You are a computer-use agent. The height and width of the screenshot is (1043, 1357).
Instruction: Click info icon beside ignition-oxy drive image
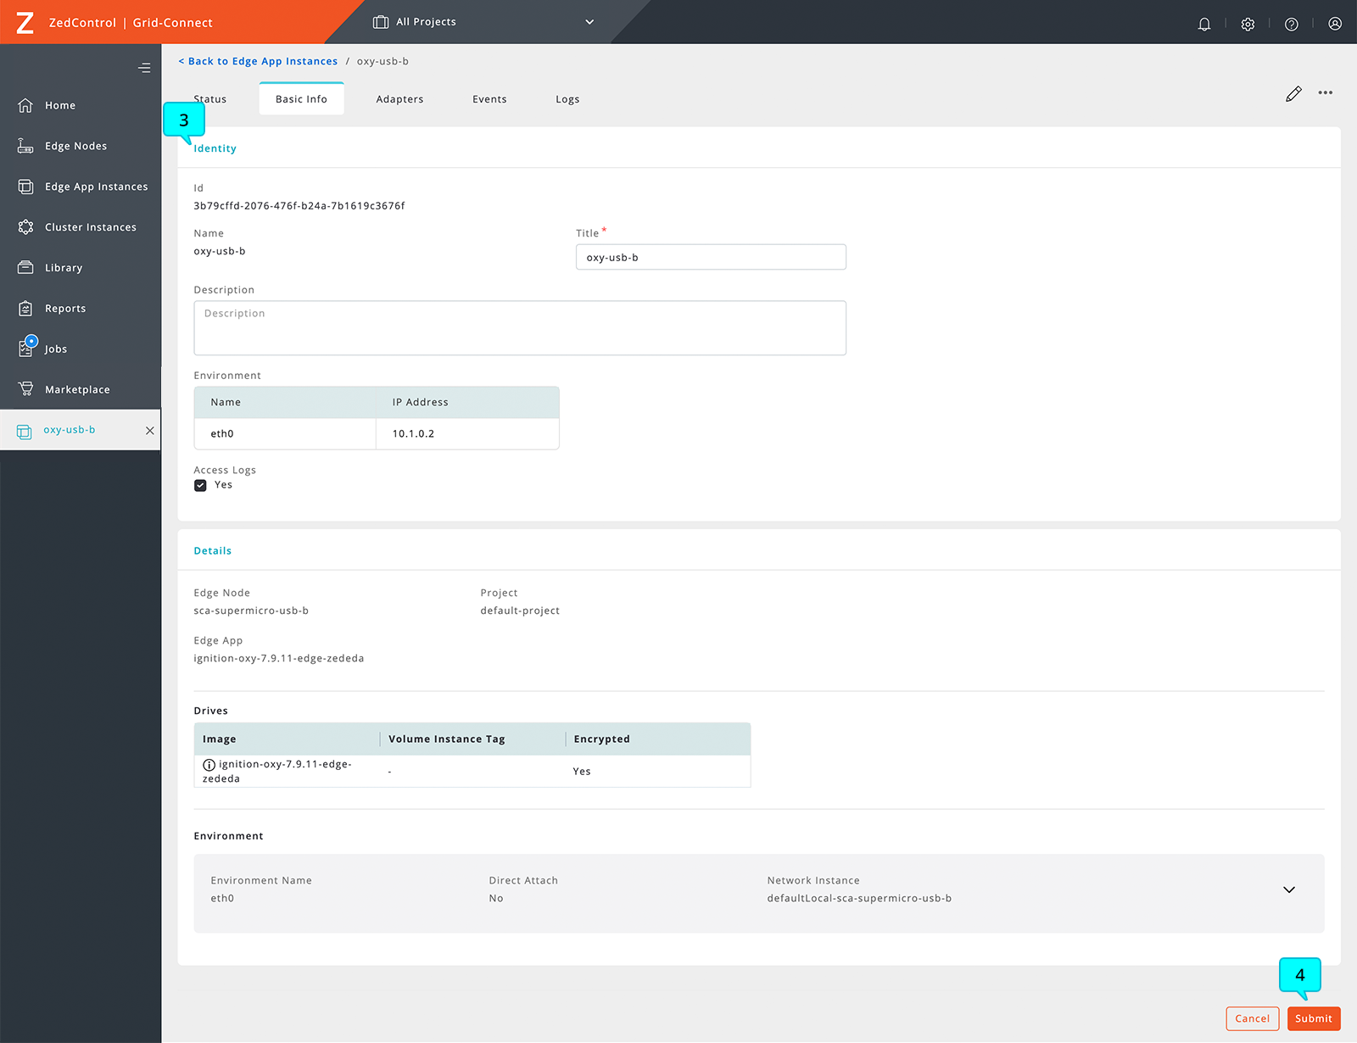coord(209,765)
